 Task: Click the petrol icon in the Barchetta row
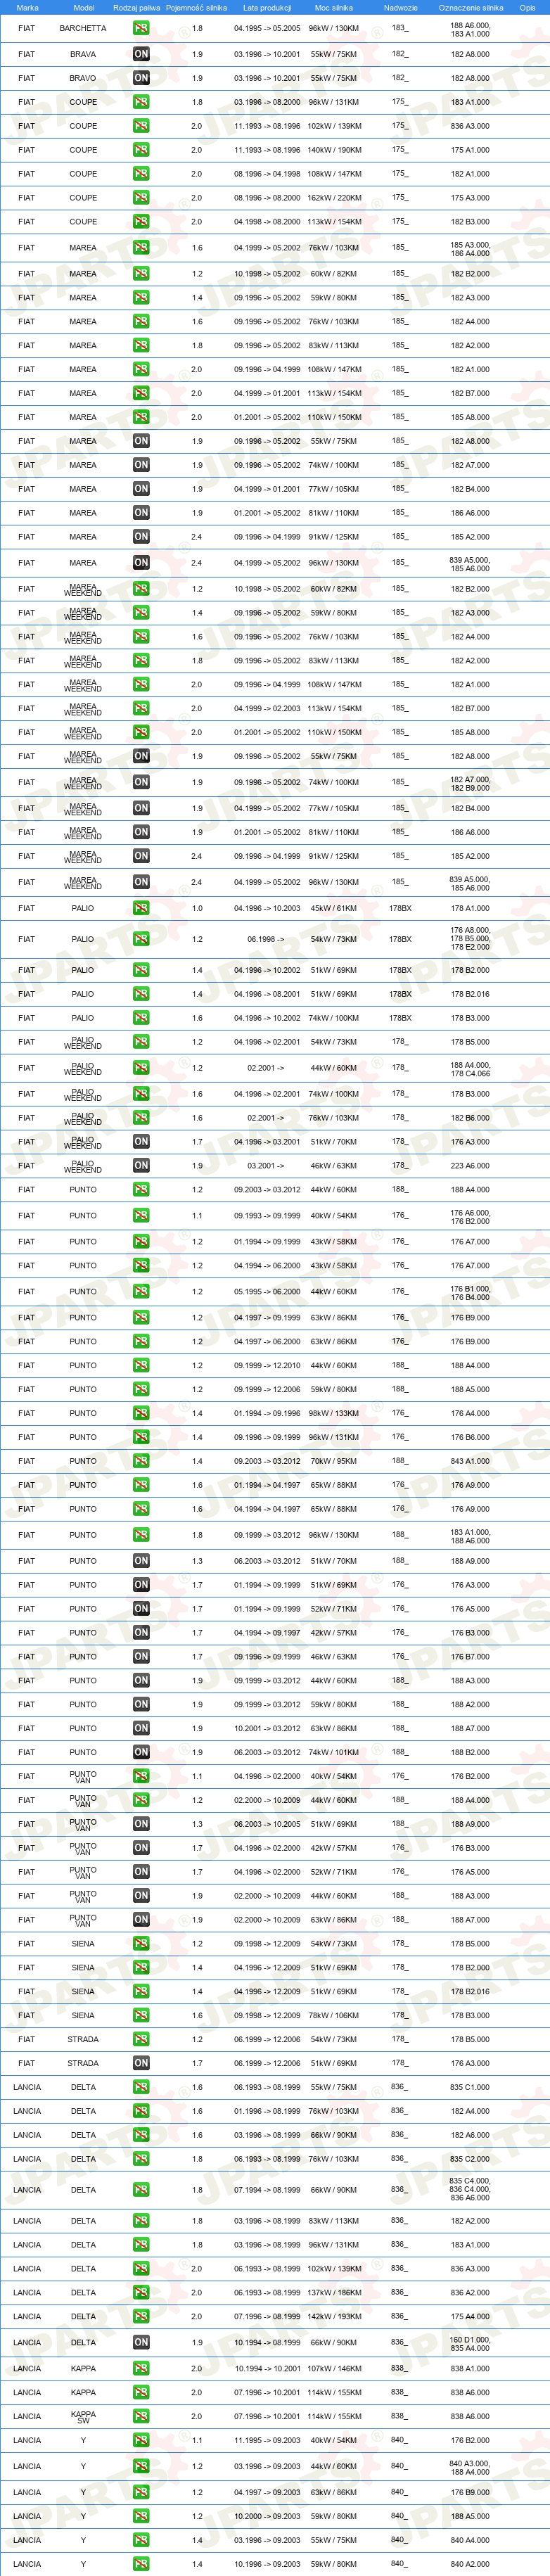point(141,28)
